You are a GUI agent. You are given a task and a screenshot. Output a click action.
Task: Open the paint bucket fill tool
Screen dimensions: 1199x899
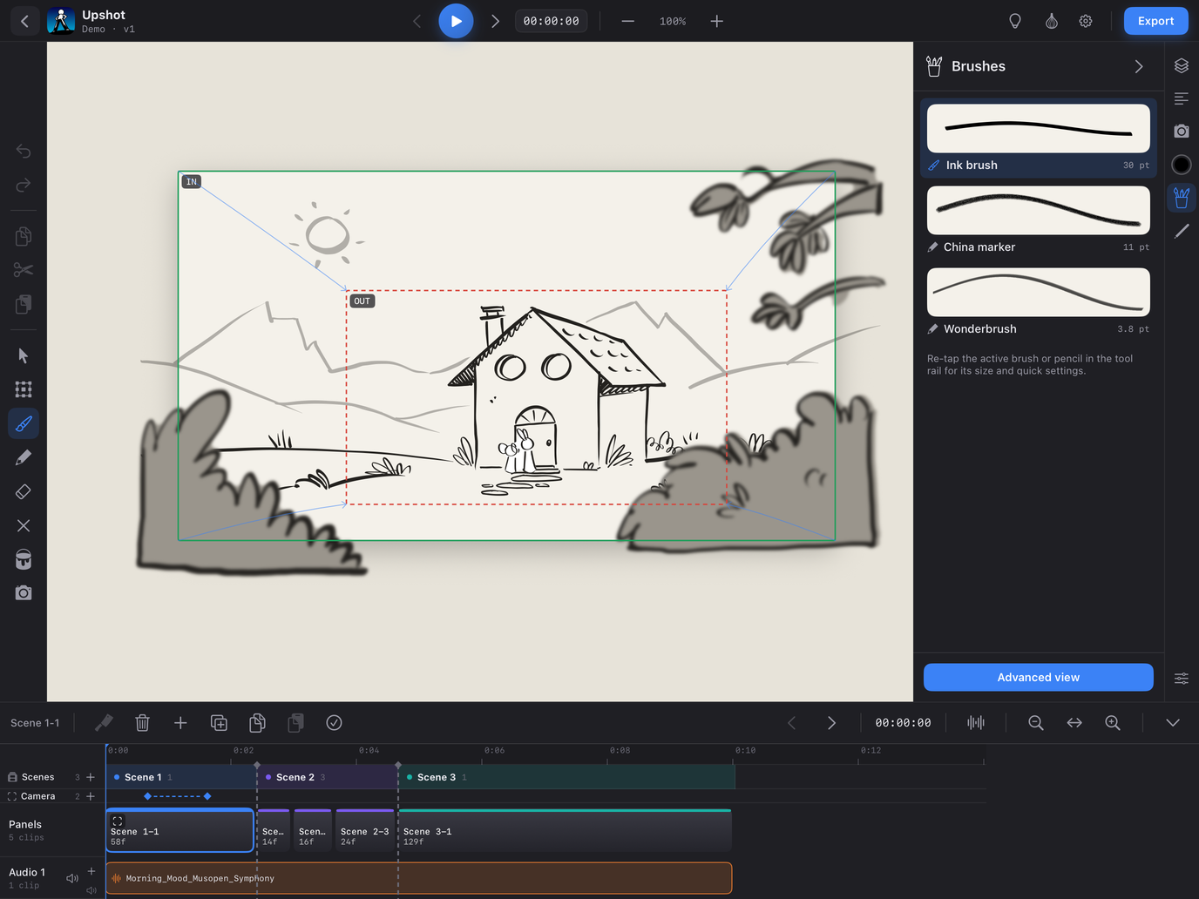click(24, 559)
